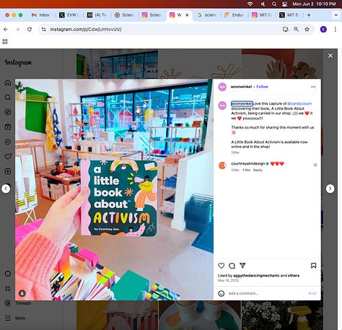The width and height of the screenshot is (342, 330).
Task: Open aggythedancingmechanic profile link
Action: [x=256, y=275]
